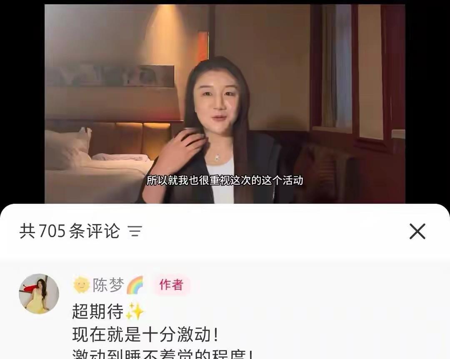Tap the partially visible last comment line

click(163, 354)
